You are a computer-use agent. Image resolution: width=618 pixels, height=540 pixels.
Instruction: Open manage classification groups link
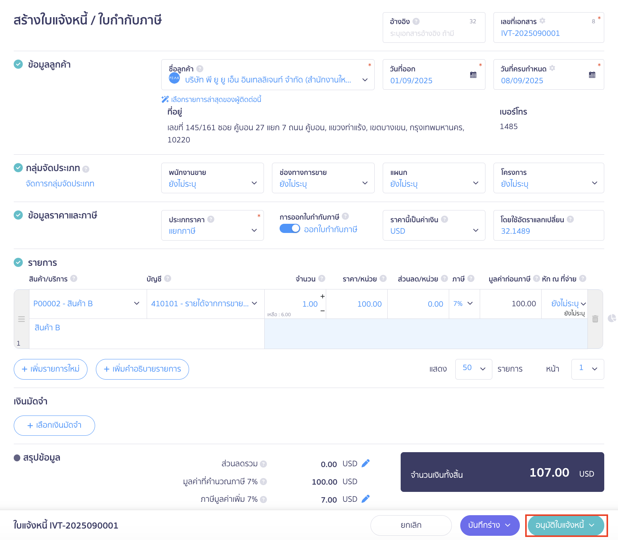pyautogui.click(x=60, y=184)
